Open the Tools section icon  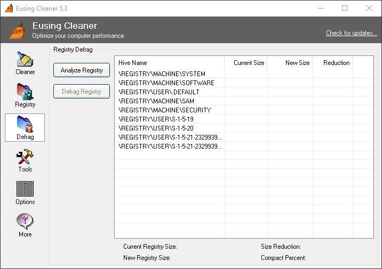(x=25, y=157)
